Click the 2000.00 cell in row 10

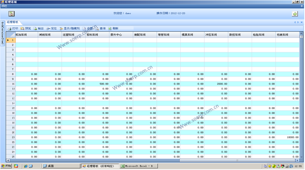point(216,84)
